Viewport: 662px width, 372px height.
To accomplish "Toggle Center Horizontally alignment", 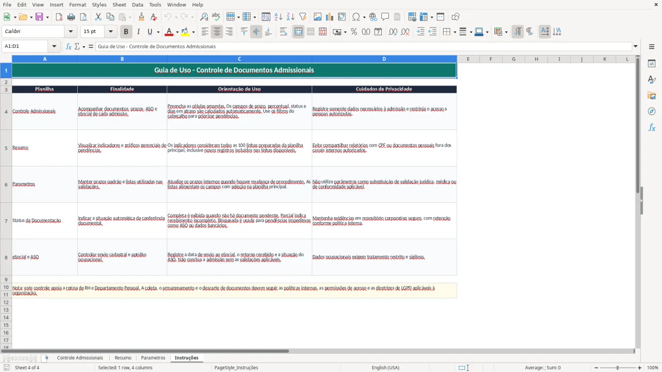I will pyautogui.click(x=217, y=32).
